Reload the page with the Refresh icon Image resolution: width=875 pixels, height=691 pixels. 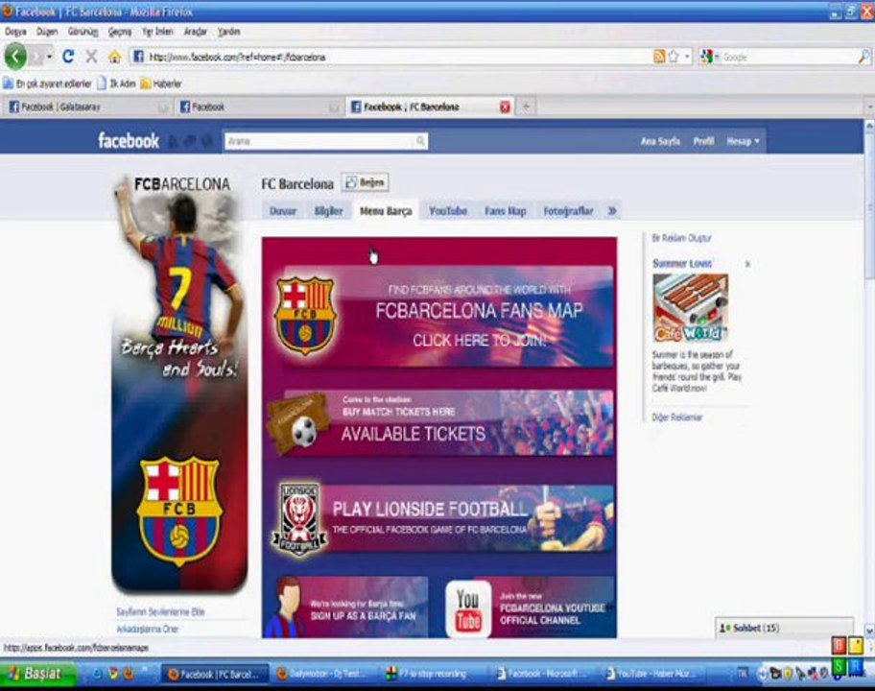coord(68,57)
